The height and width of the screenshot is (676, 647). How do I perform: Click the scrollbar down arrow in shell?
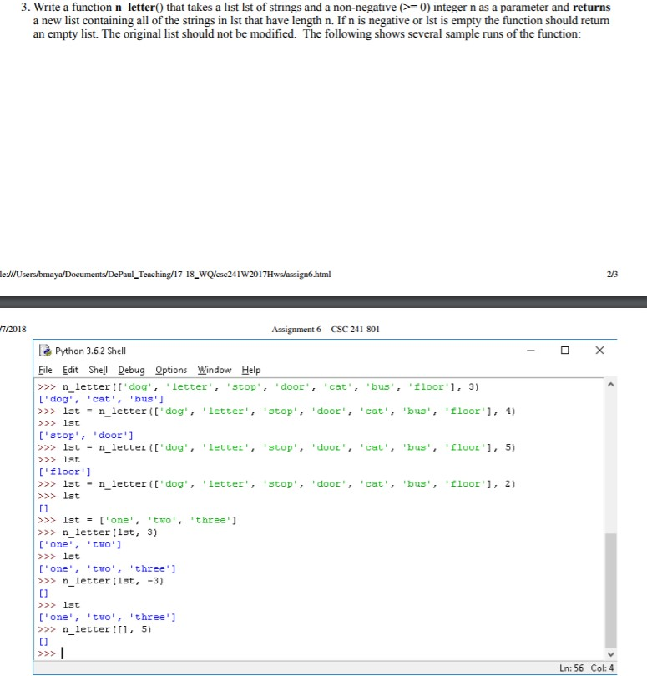coord(610,654)
